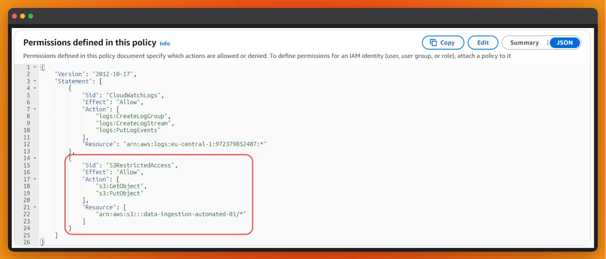Collapse the S3RestrictedAccess block at line 14

tap(35, 158)
